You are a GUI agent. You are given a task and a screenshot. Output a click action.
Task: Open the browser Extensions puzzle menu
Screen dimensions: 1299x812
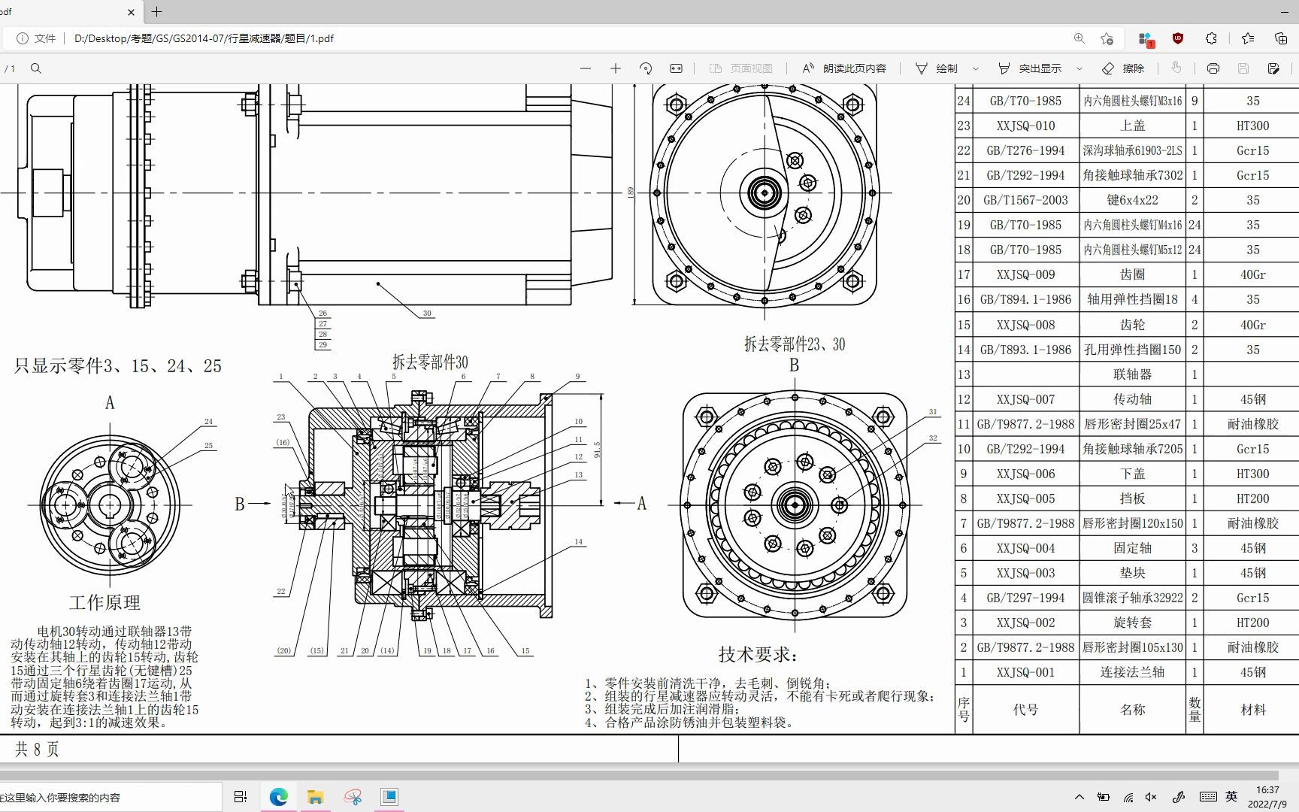coord(1211,38)
